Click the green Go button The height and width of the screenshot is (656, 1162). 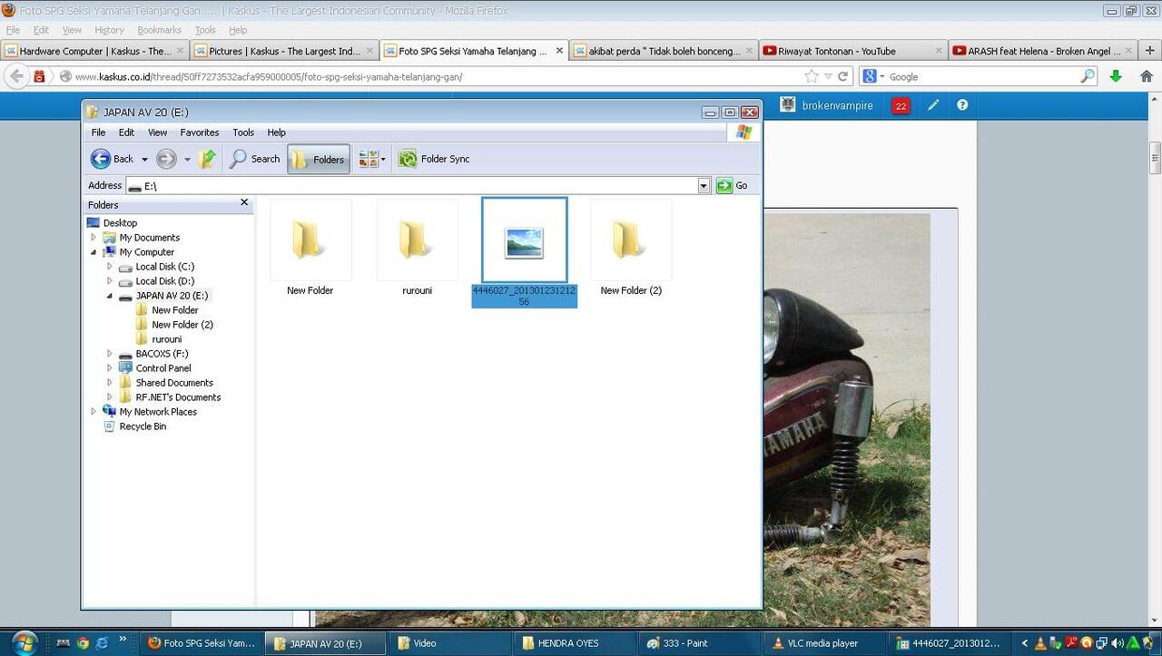732,185
